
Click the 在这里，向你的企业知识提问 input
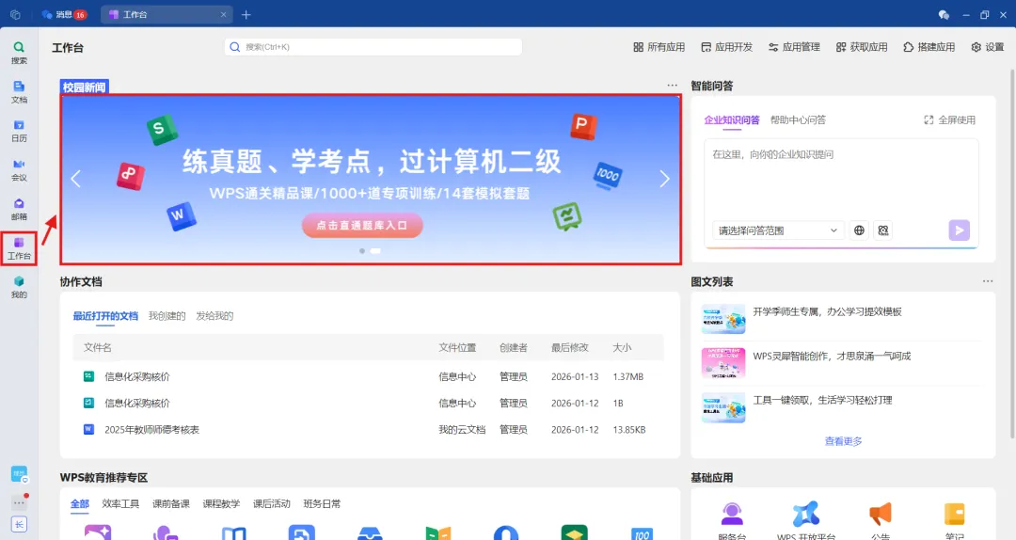point(841,178)
